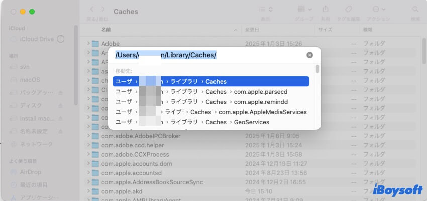Choose the GeoServices suggestion
The image size is (427, 201).
point(211,122)
